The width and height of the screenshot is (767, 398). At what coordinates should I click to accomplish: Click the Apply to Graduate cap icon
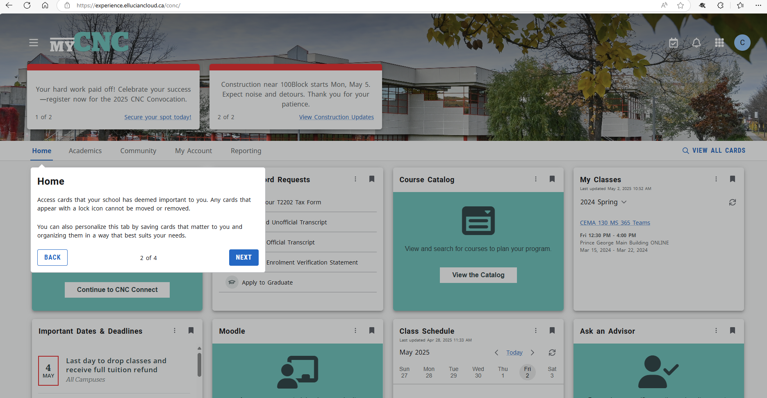click(x=232, y=282)
